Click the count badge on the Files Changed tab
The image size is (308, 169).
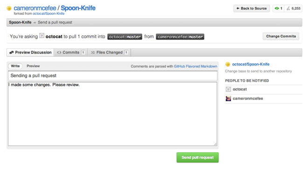click(x=126, y=52)
